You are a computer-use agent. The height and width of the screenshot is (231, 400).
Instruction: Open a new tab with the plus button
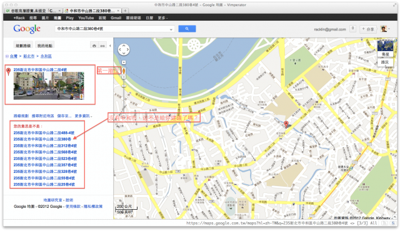[x=125, y=11]
